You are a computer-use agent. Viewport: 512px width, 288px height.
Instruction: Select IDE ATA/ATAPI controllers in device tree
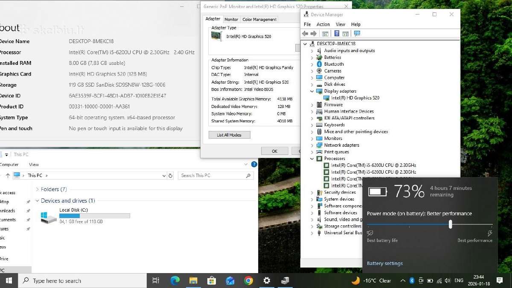click(349, 118)
